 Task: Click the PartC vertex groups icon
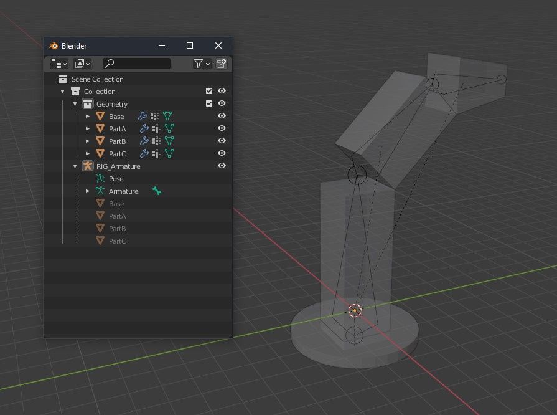[157, 154]
